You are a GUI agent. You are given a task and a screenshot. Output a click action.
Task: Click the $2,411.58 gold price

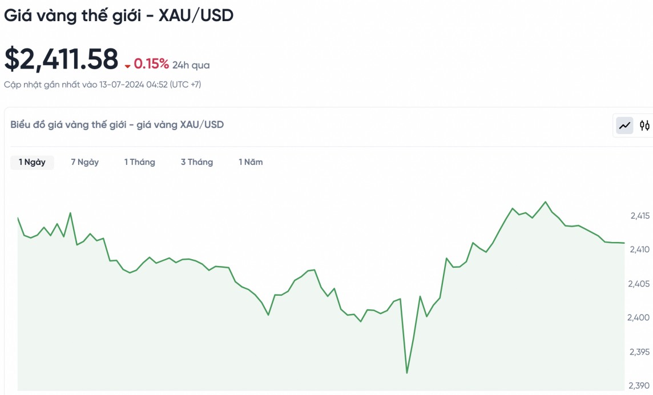[x=61, y=59]
